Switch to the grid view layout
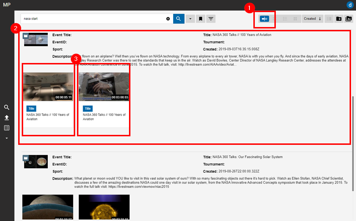 [x=295, y=19]
